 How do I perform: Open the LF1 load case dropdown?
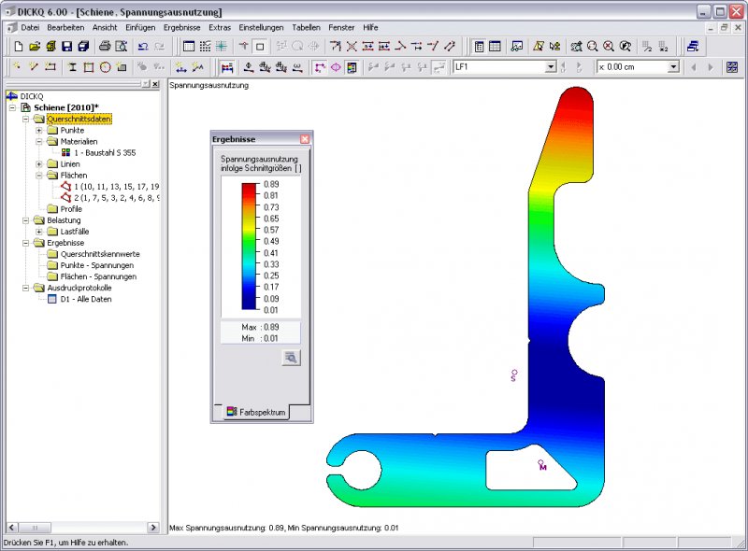click(551, 66)
